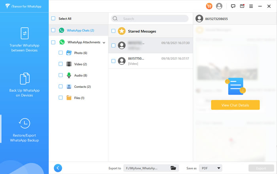
Task: Minimize the iTransor window
Action: tap(260, 6)
